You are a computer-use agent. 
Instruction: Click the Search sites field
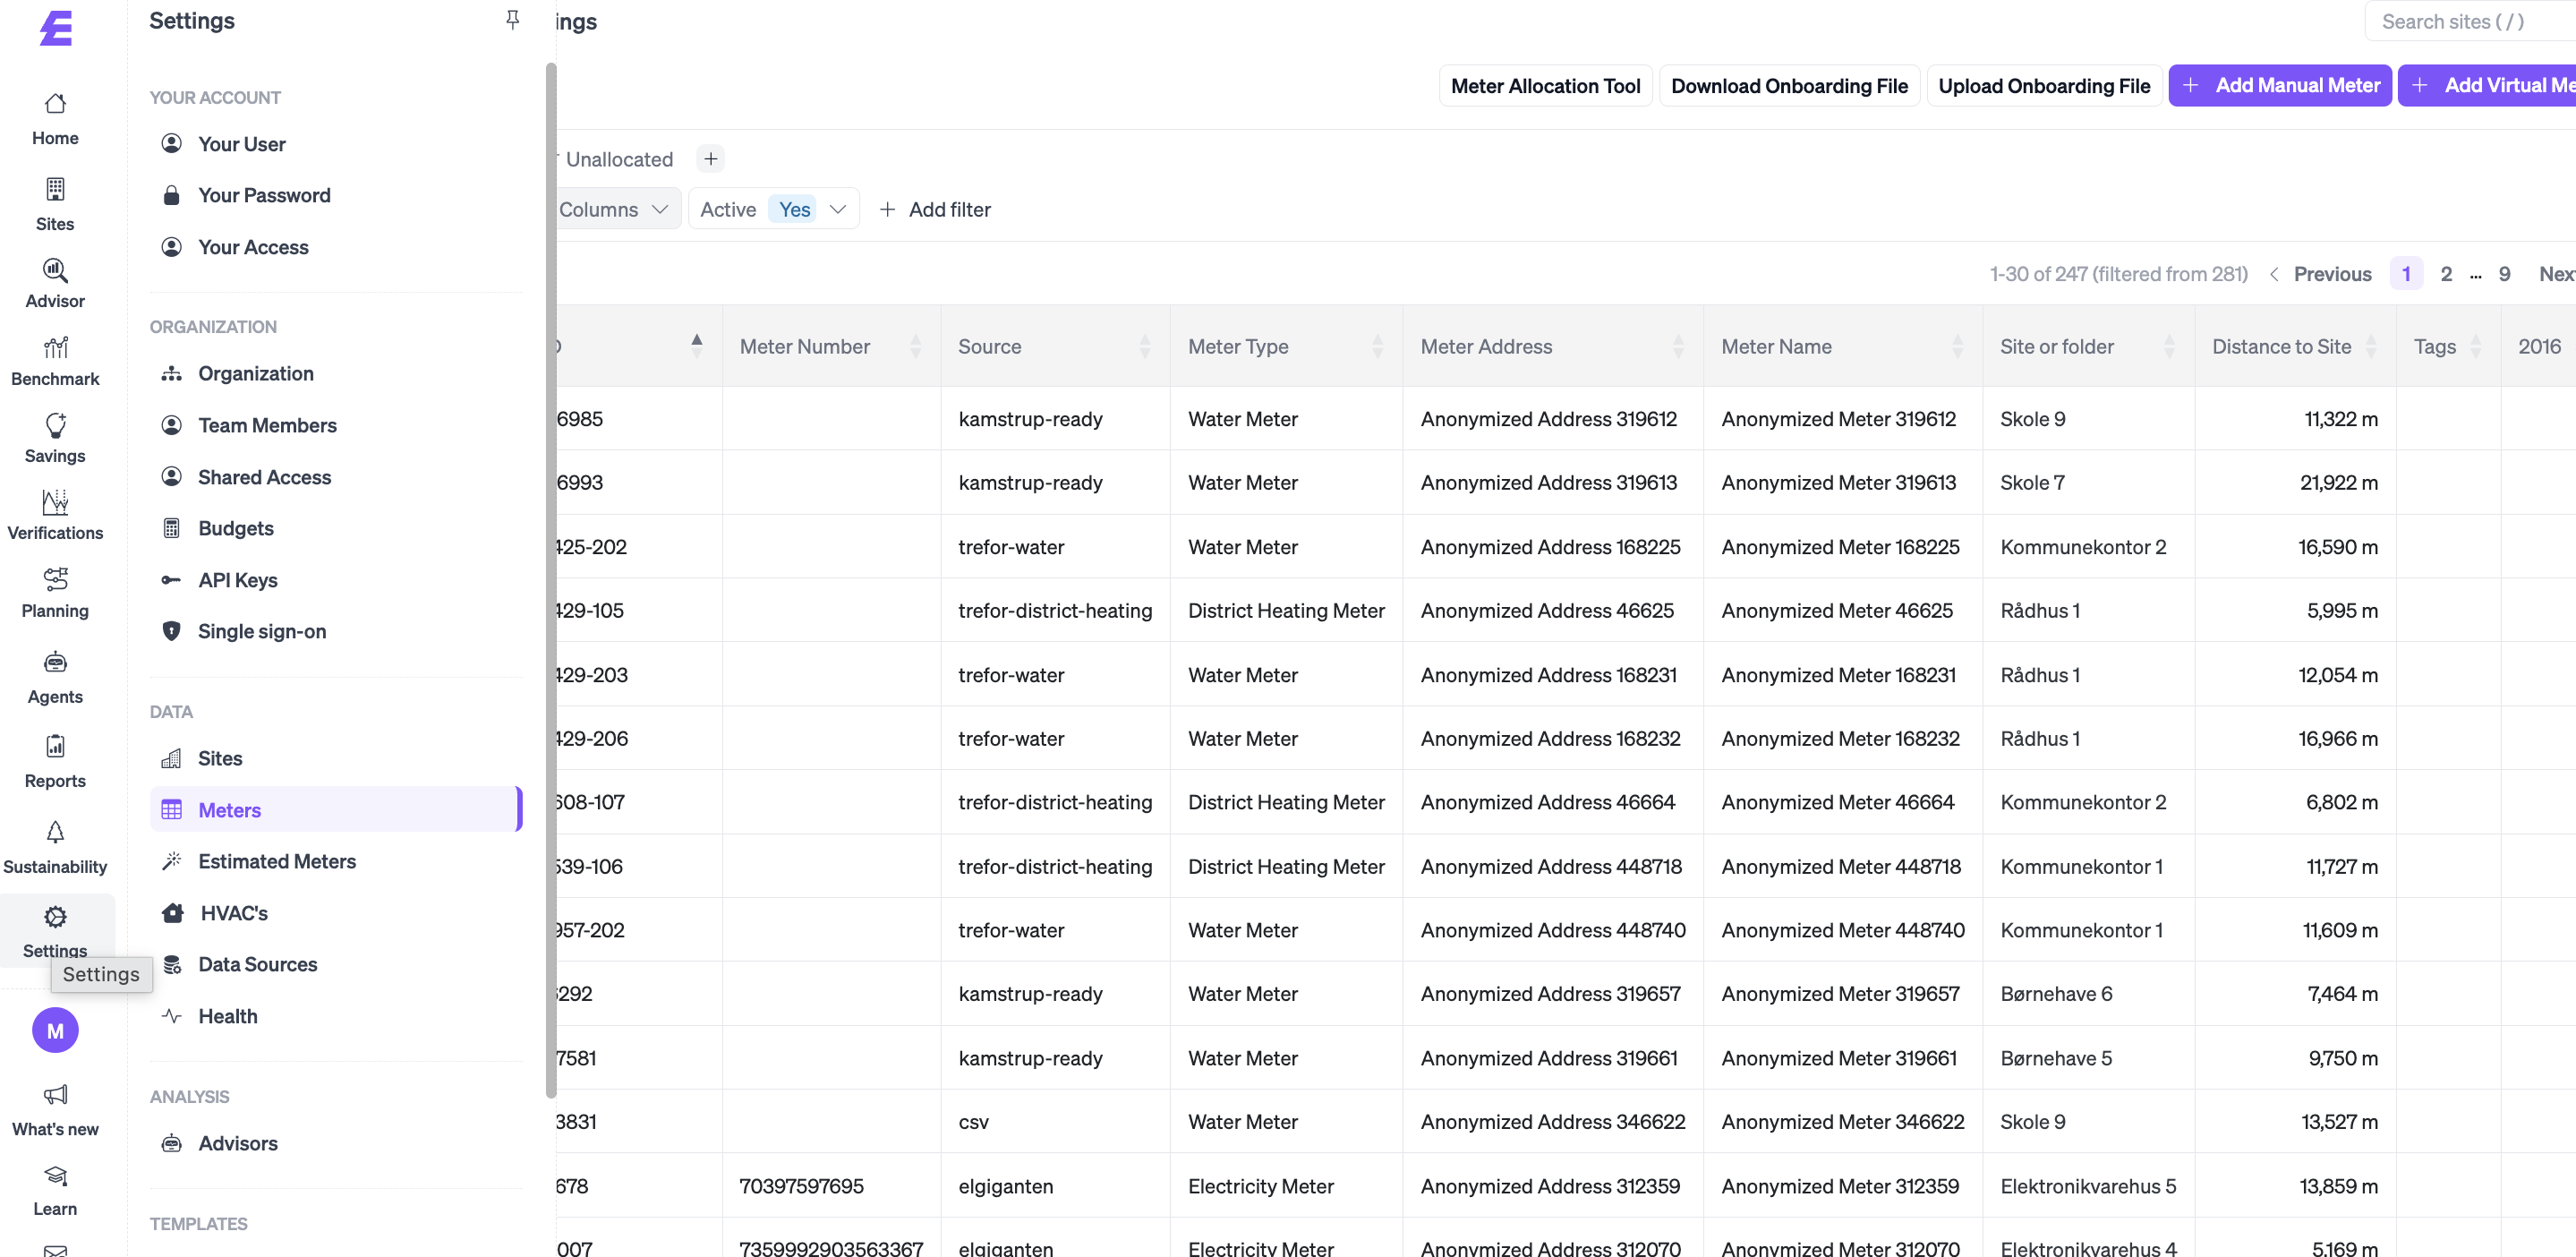coord(2470,21)
